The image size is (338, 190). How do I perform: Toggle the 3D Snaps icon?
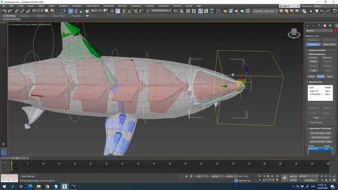(124, 11)
